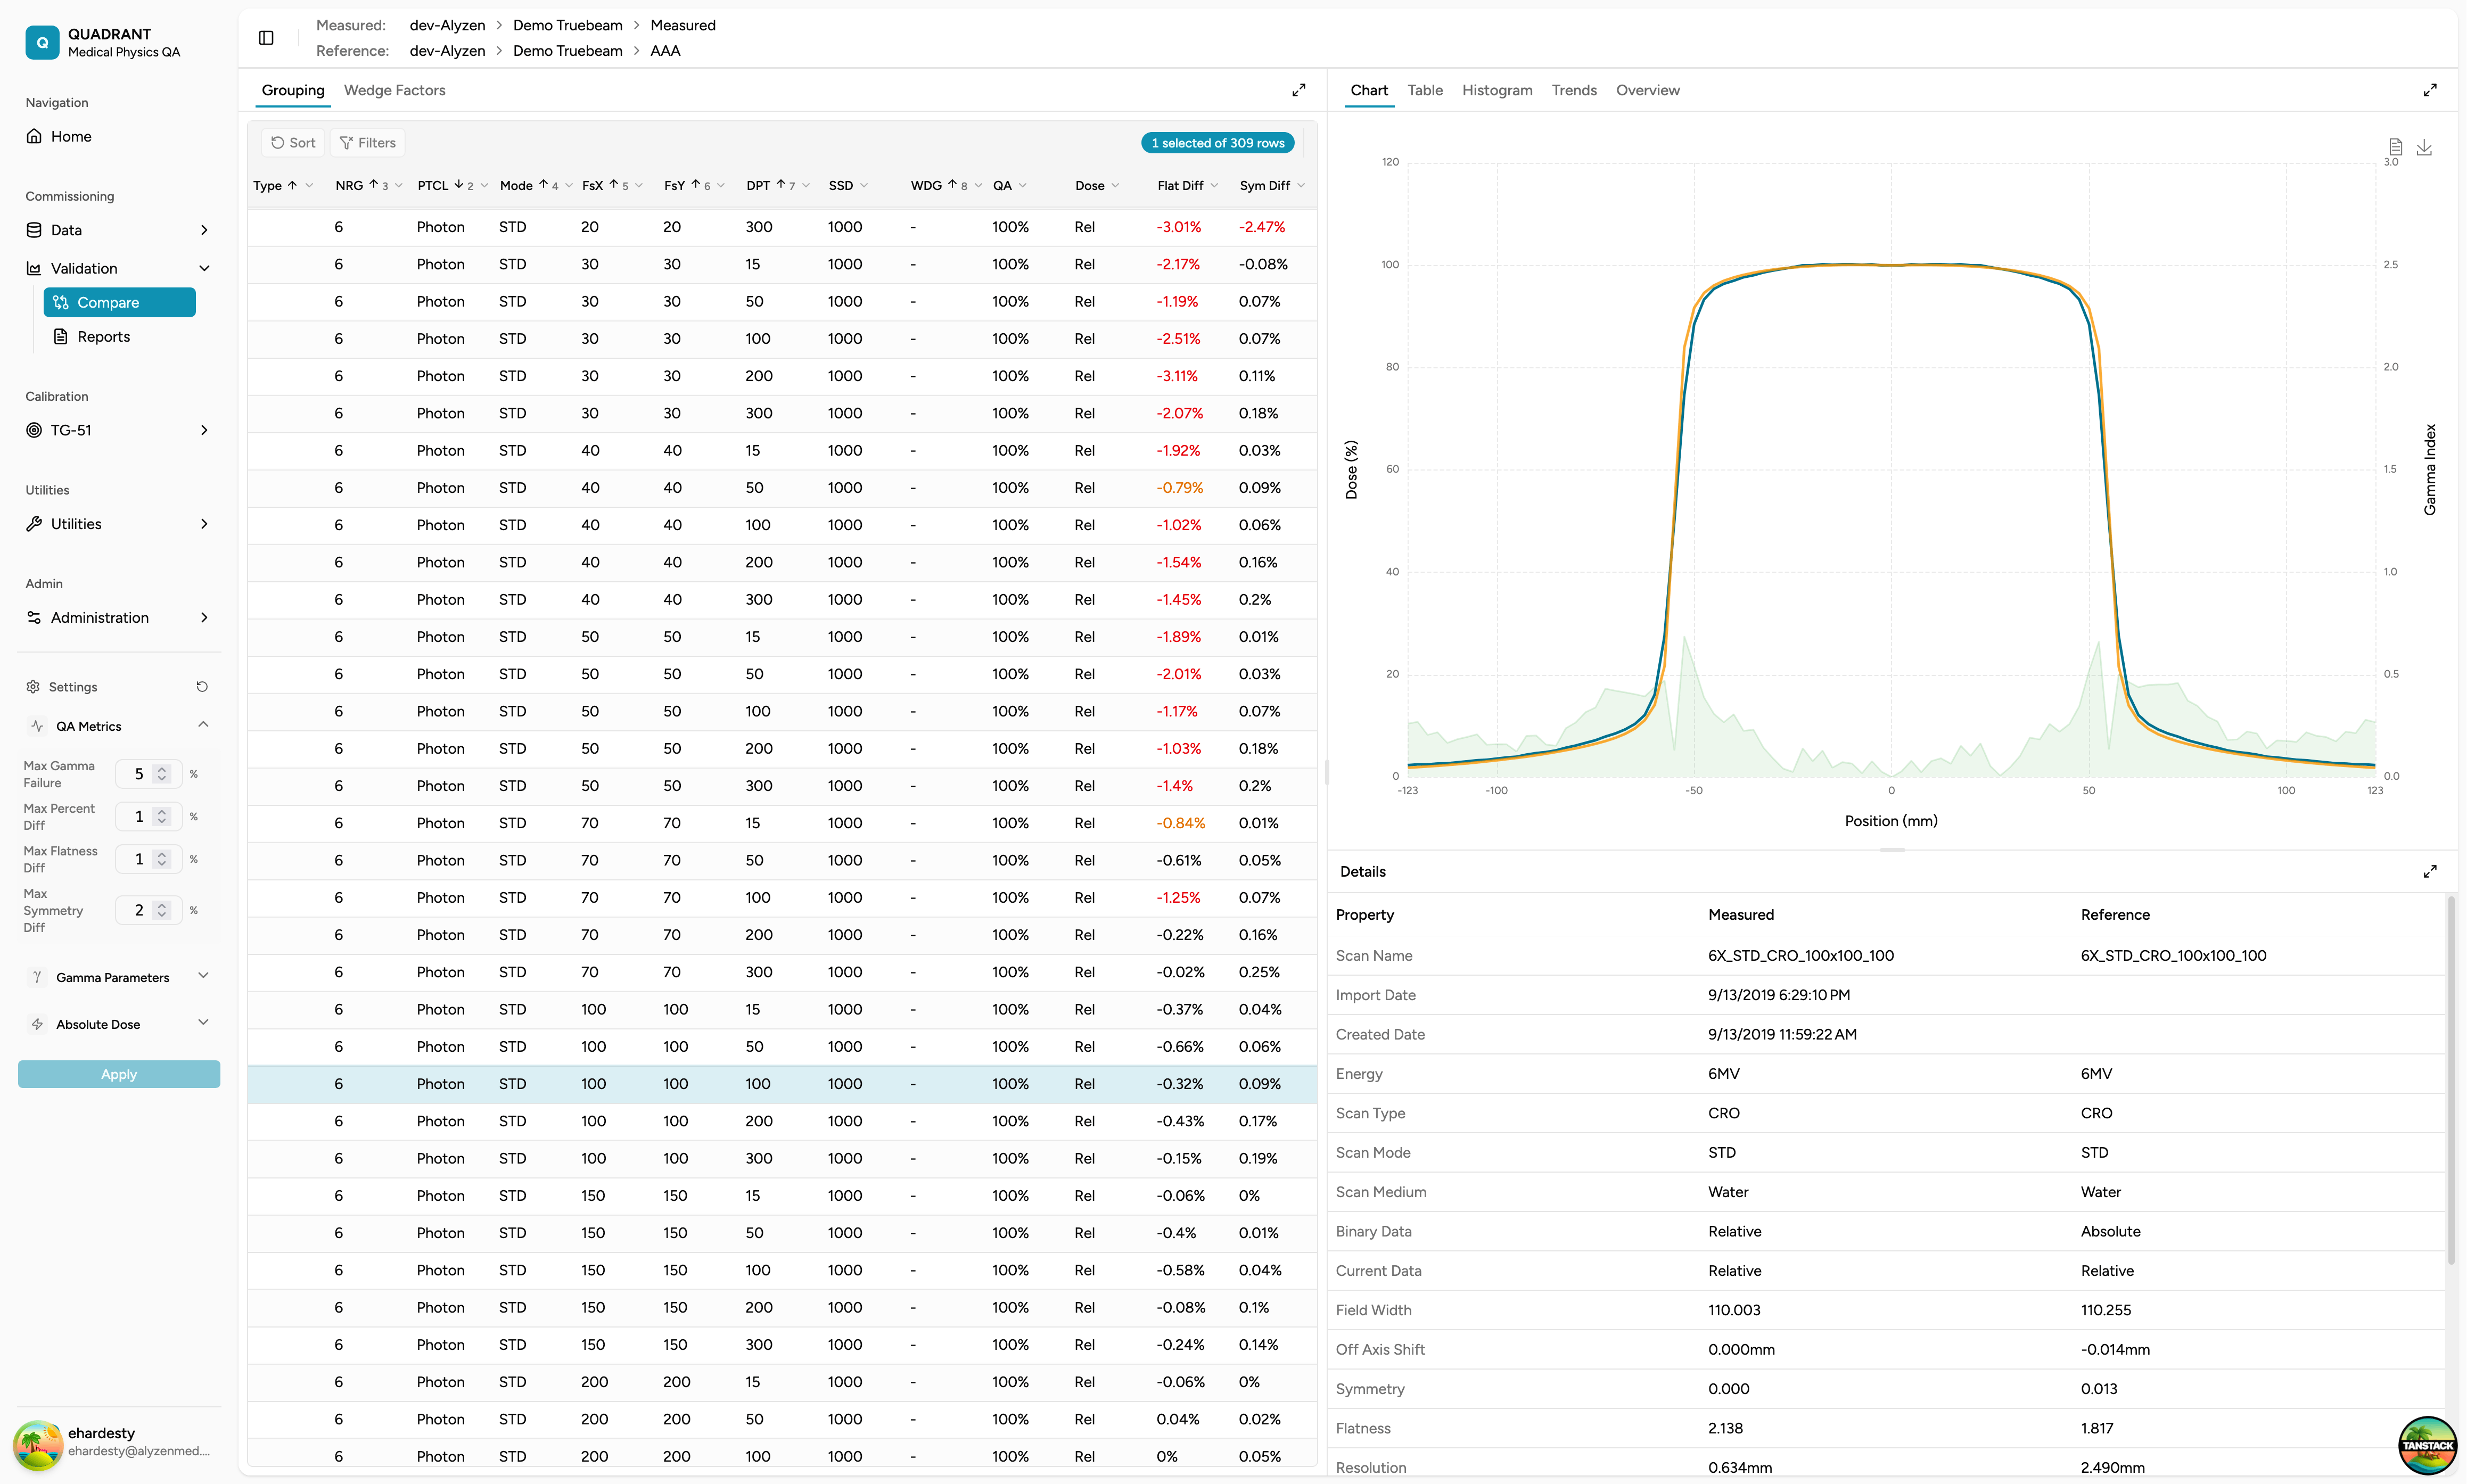Reset settings with the refresh icon
Image resolution: width=2467 pixels, height=1484 pixels.
click(x=202, y=687)
